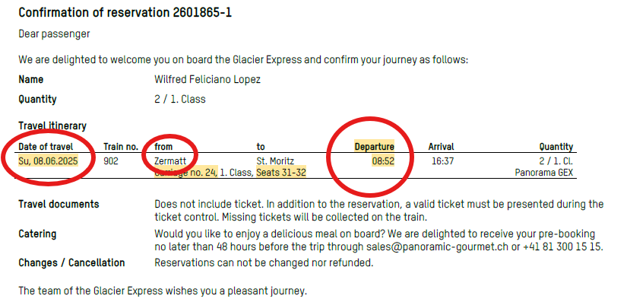Click the Catering section label
This screenshot has width=627, height=305.
point(37,234)
